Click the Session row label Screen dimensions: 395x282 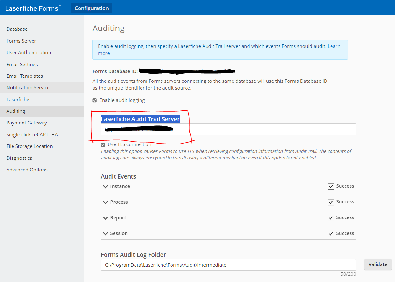click(x=119, y=233)
